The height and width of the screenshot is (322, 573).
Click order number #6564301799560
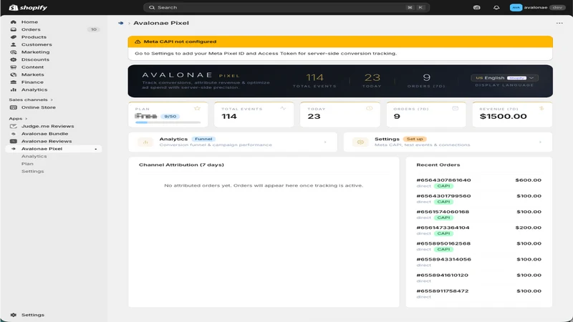pyautogui.click(x=443, y=196)
